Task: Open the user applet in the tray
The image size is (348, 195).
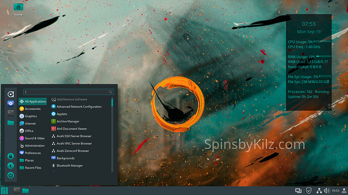Action: coord(344,190)
